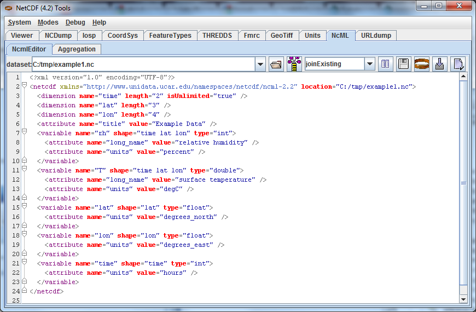Viewport: 476px width, 312px height.
Task: Click the flower vase aggregation icon
Action: tap(294, 64)
